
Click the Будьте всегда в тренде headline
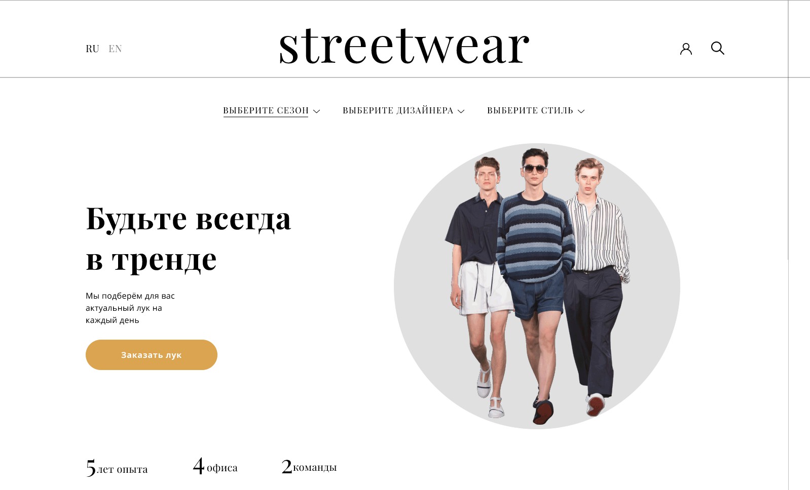(189, 238)
